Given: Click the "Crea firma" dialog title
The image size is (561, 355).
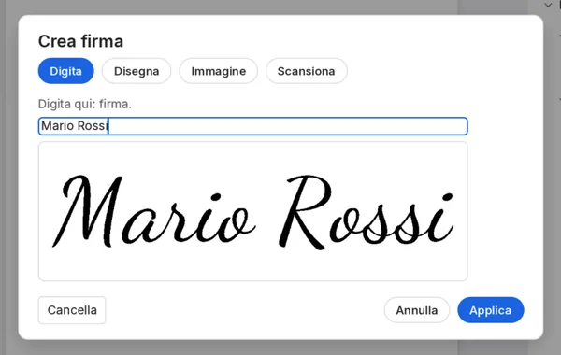Looking at the screenshot, I should 80,41.
